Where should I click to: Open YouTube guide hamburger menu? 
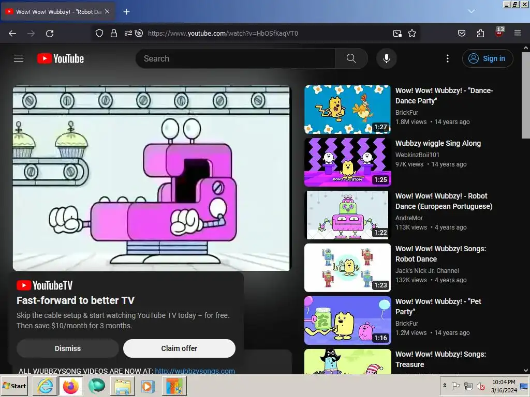19,58
